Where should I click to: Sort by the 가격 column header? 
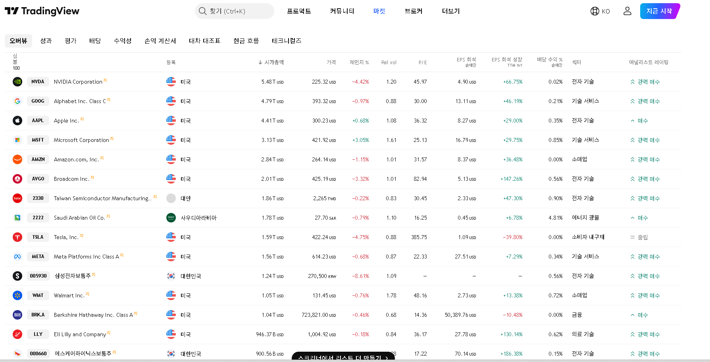[x=331, y=62]
